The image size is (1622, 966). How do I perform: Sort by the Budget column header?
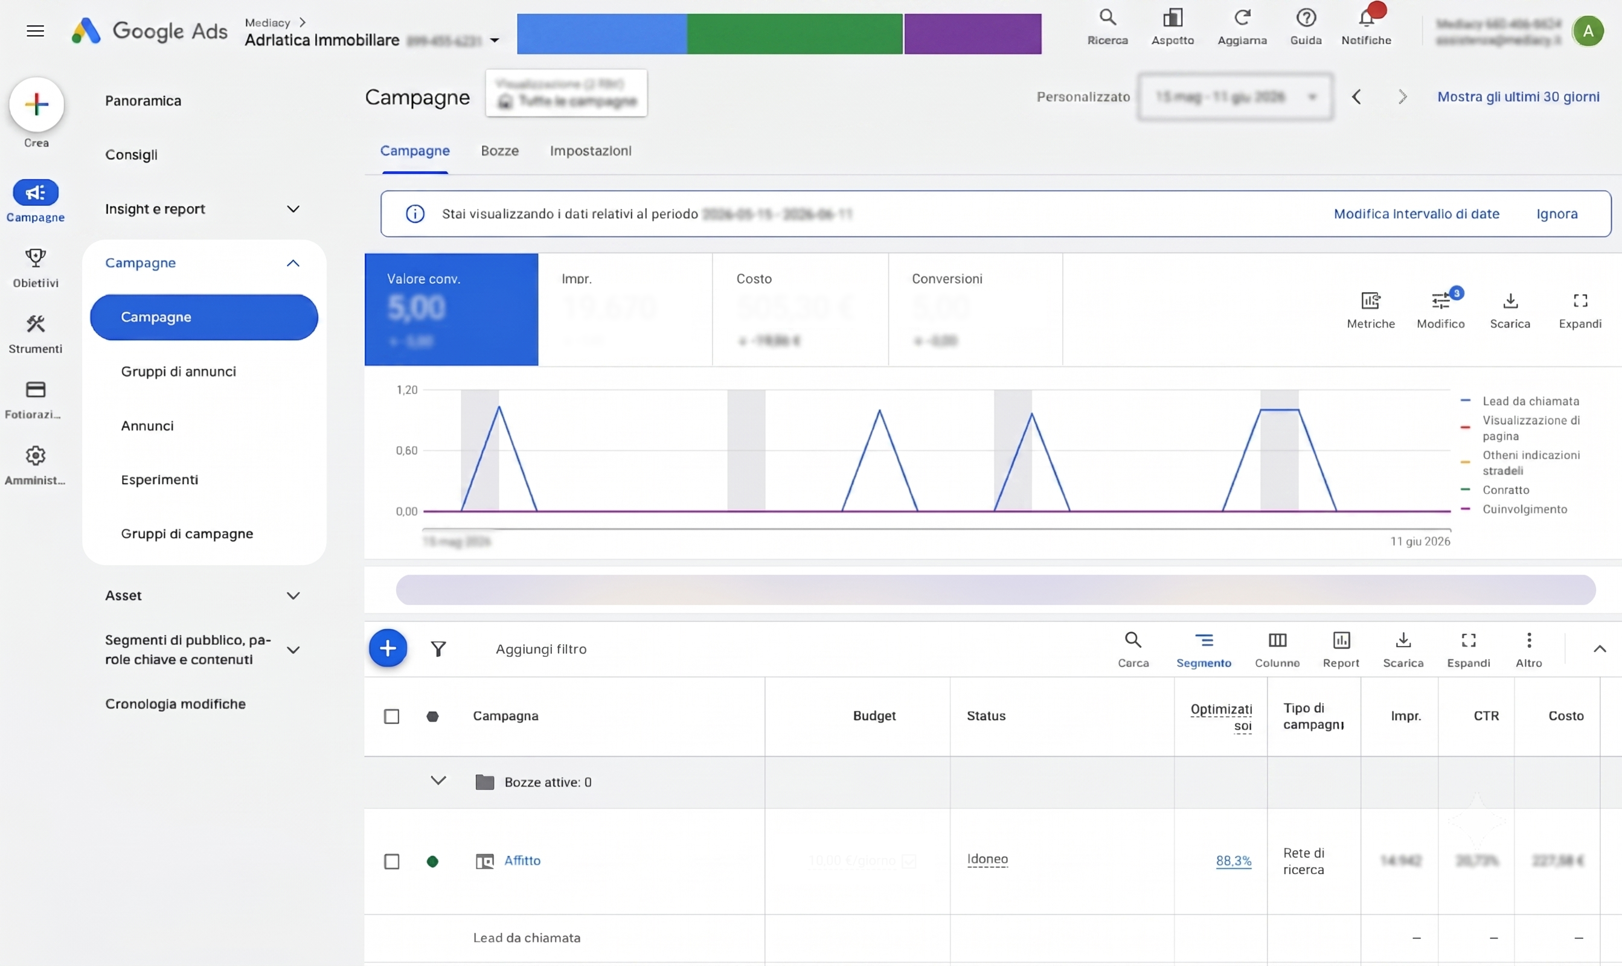873,716
